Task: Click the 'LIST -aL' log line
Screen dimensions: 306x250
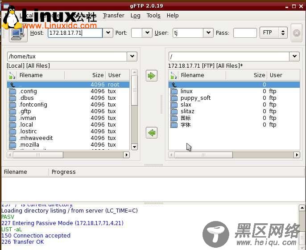Action: point(12,230)
